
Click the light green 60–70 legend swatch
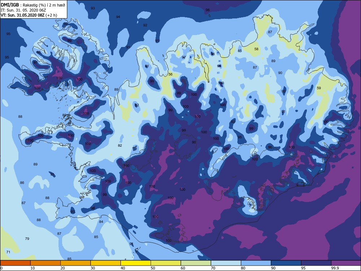click(x=196, y=263)
